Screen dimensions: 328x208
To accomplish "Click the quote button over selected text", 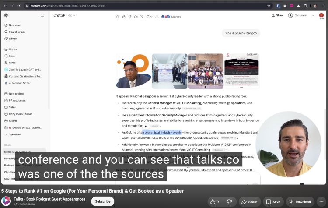I will 146,126.
